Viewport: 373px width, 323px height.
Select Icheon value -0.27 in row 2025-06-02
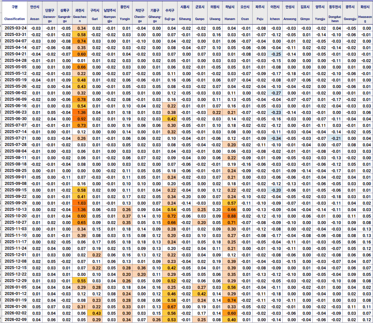click(x=275, y=93)
